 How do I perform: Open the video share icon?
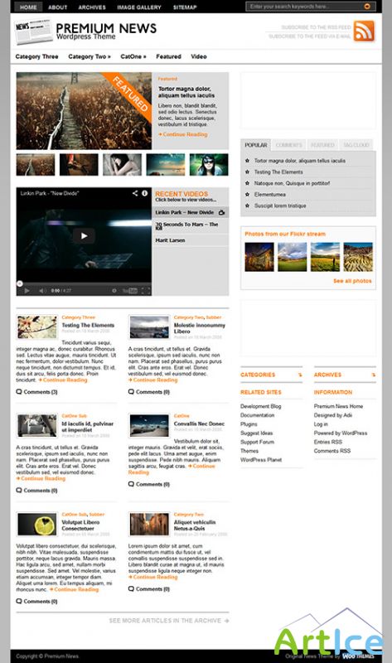point(135,193)
